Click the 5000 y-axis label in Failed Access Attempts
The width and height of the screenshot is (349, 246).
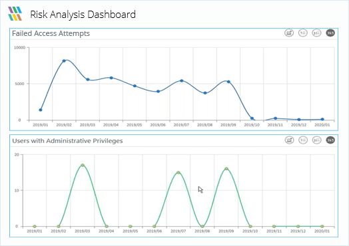[x=19, y=84]
